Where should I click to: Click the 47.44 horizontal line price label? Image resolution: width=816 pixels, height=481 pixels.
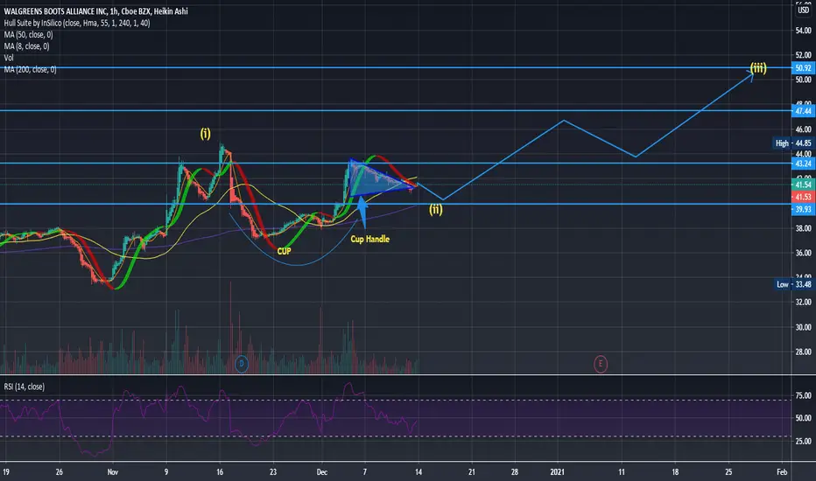click(x=803, y=111)
